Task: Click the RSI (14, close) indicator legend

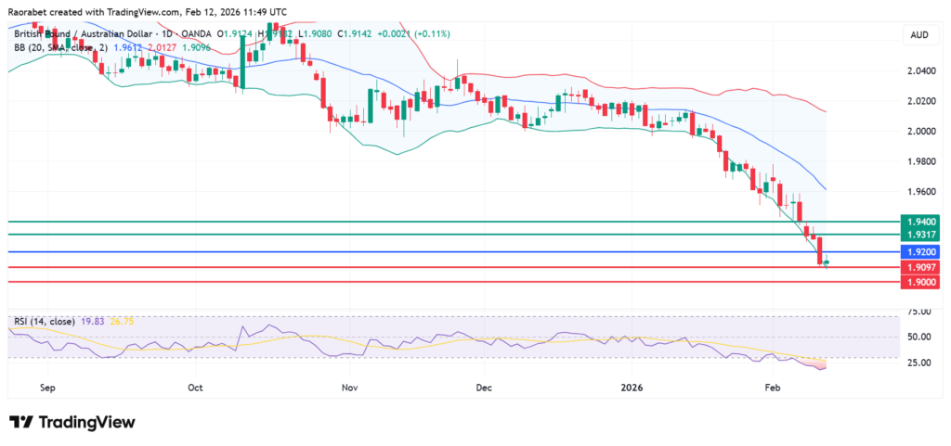Action: 44,322
